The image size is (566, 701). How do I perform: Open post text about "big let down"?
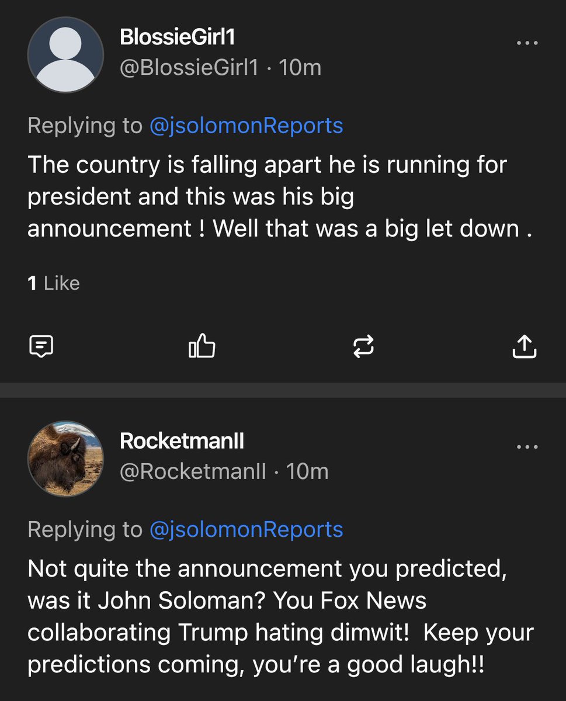(x=280, y=197)
